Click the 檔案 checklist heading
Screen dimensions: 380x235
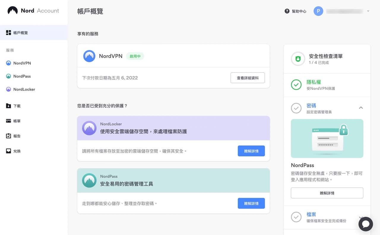tap(311, 215)
